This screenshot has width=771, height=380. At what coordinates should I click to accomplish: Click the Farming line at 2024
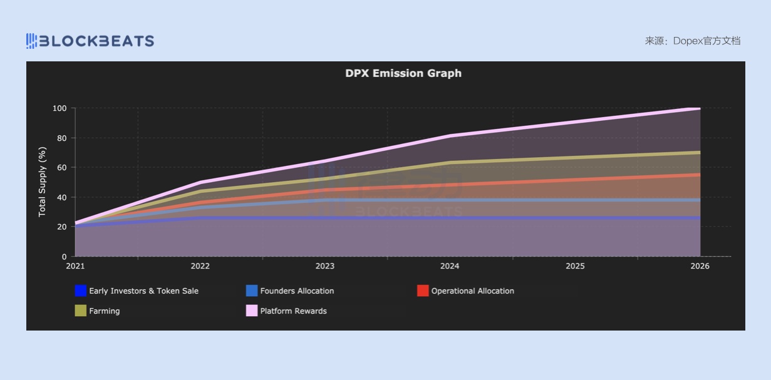450,163
